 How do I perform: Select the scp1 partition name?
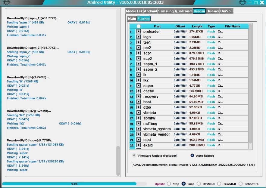click(147, 53)
